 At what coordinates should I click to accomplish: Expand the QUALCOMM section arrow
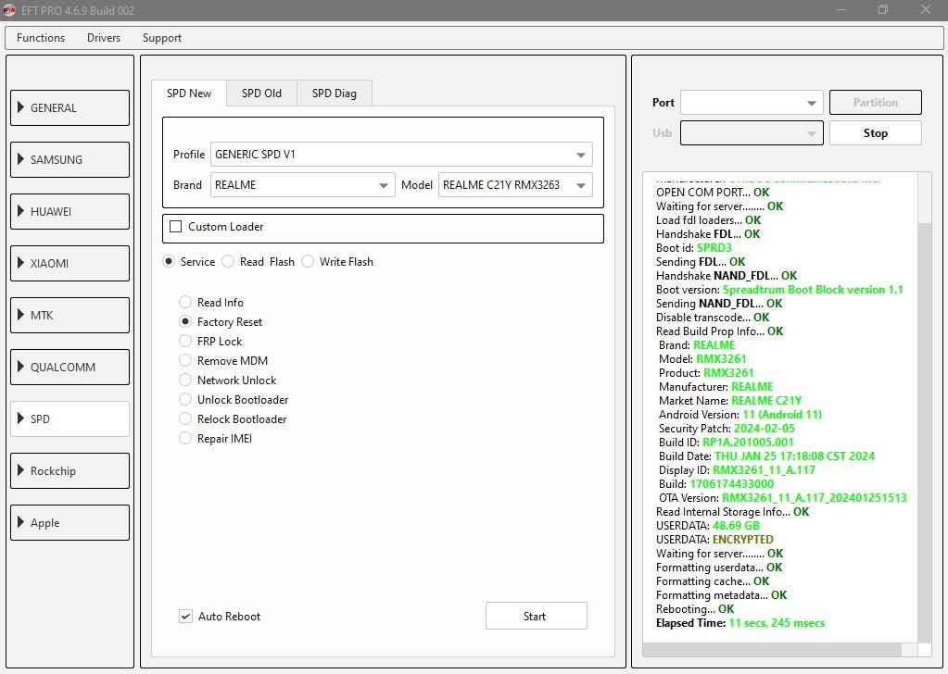click(x=20, y=367)
